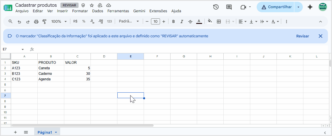The image size is (332, 136).
Task: Open the Página1 tab dropdown arrow
Action: [56, 133]
